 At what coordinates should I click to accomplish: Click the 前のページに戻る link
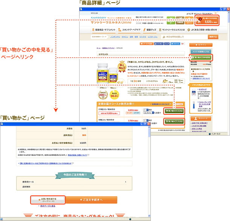[48, 206]
